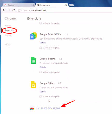Viewport: 112px width, 114px height.
Task: Close the Google tab
Action: click(x=33, y=5)
